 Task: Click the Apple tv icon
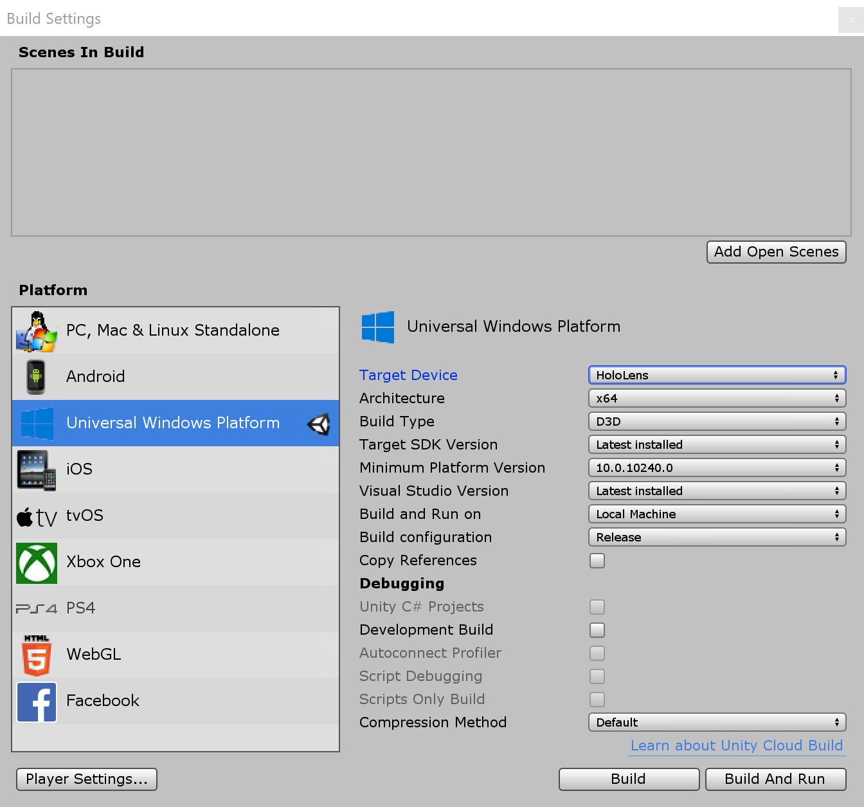tap(37, 516)
